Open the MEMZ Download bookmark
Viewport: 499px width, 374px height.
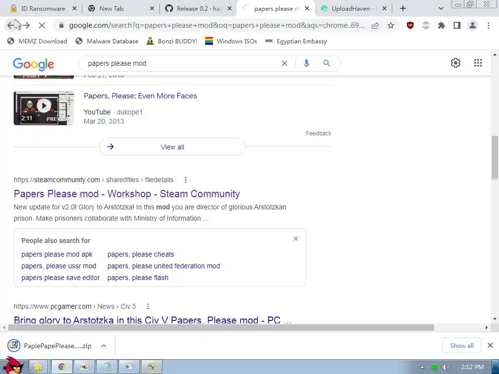pyautogui.click(x=37, y=41)
